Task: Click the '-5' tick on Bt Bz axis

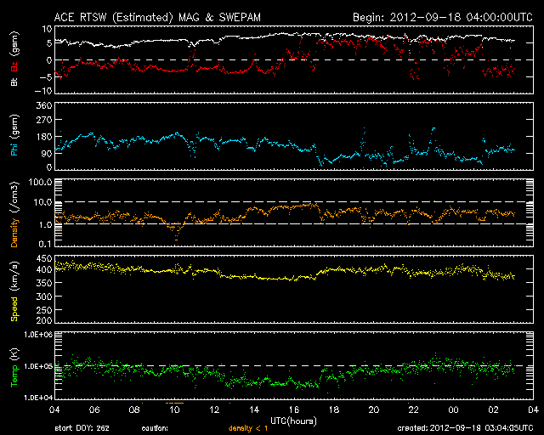Action: click(x=45, y=76)
